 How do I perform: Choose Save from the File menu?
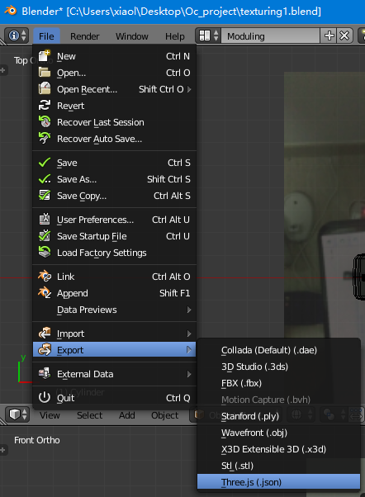pos(115,163)
